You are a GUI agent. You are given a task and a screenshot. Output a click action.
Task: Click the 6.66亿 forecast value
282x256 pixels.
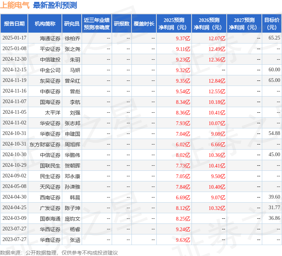218,144
